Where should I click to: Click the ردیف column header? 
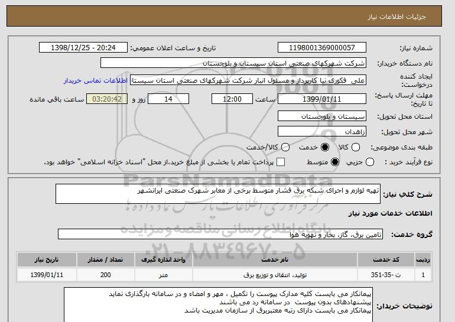[423, 259]
